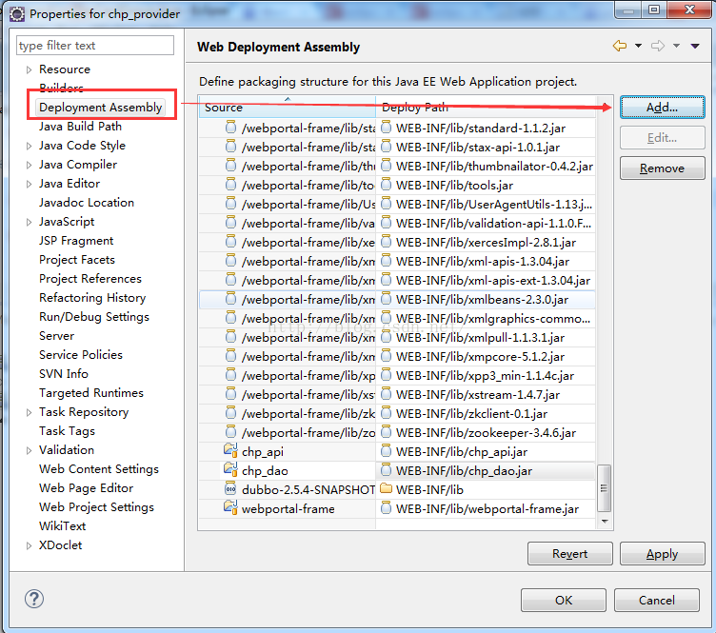Viewport: 716px width, 633px height.
Task: Click jar icon beside WEB-INF/lib/xpp3_min-1.1.4c.jar
Action: coord(386,375)
